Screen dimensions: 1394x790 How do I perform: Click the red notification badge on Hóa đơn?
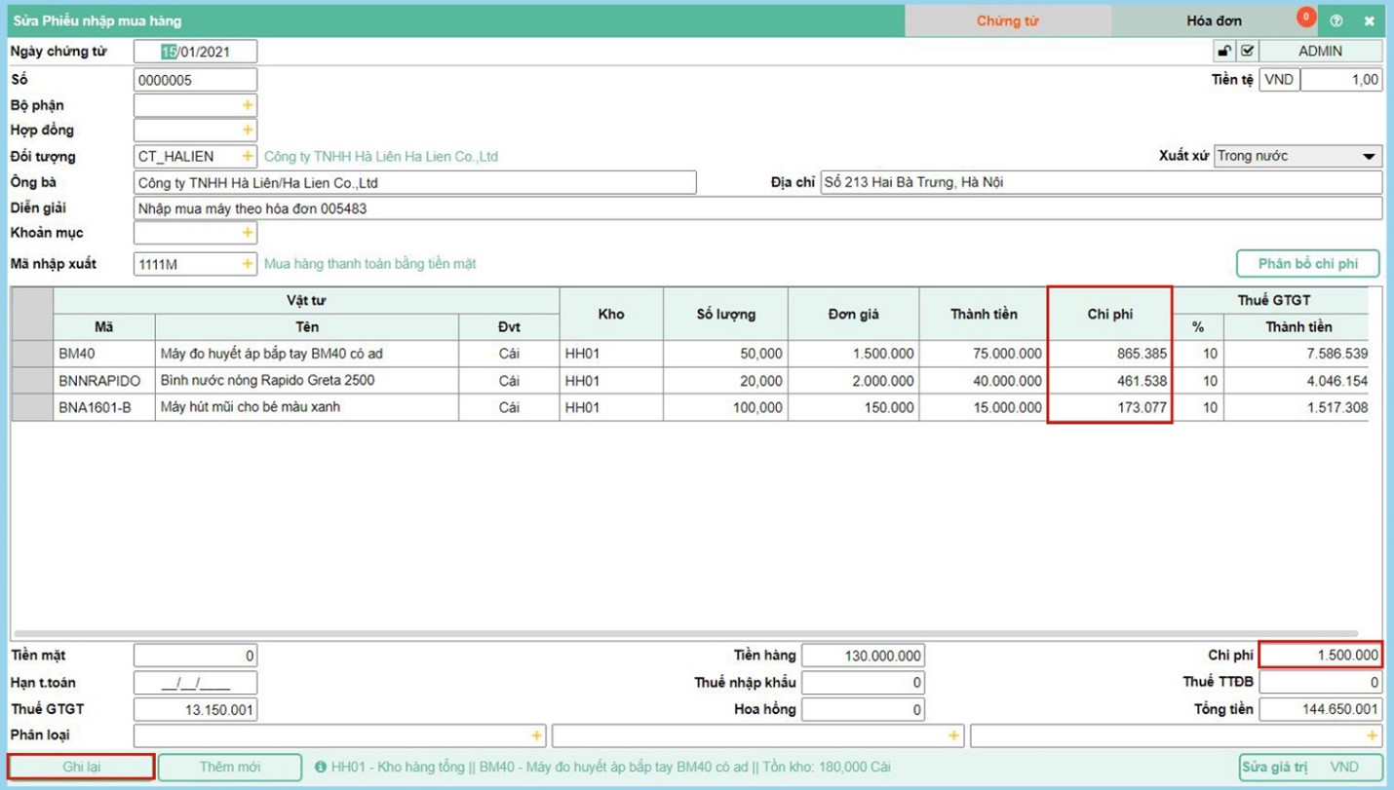[x=1305, y=17]
